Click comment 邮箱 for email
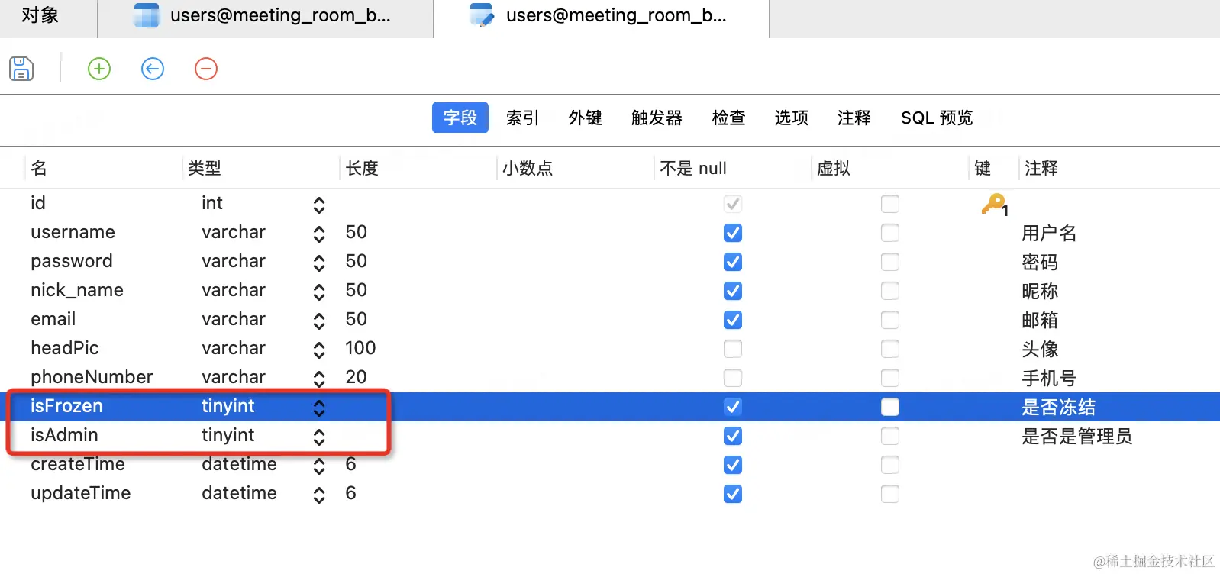This screenshot has height=574, width=1220. pos(1040,320)
